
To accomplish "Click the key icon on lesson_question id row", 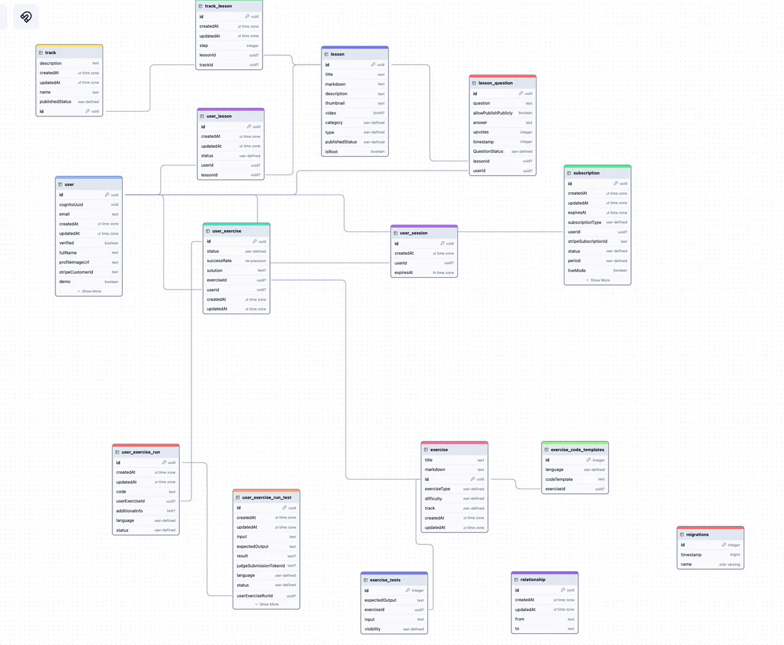I will [x=521, y=93].
